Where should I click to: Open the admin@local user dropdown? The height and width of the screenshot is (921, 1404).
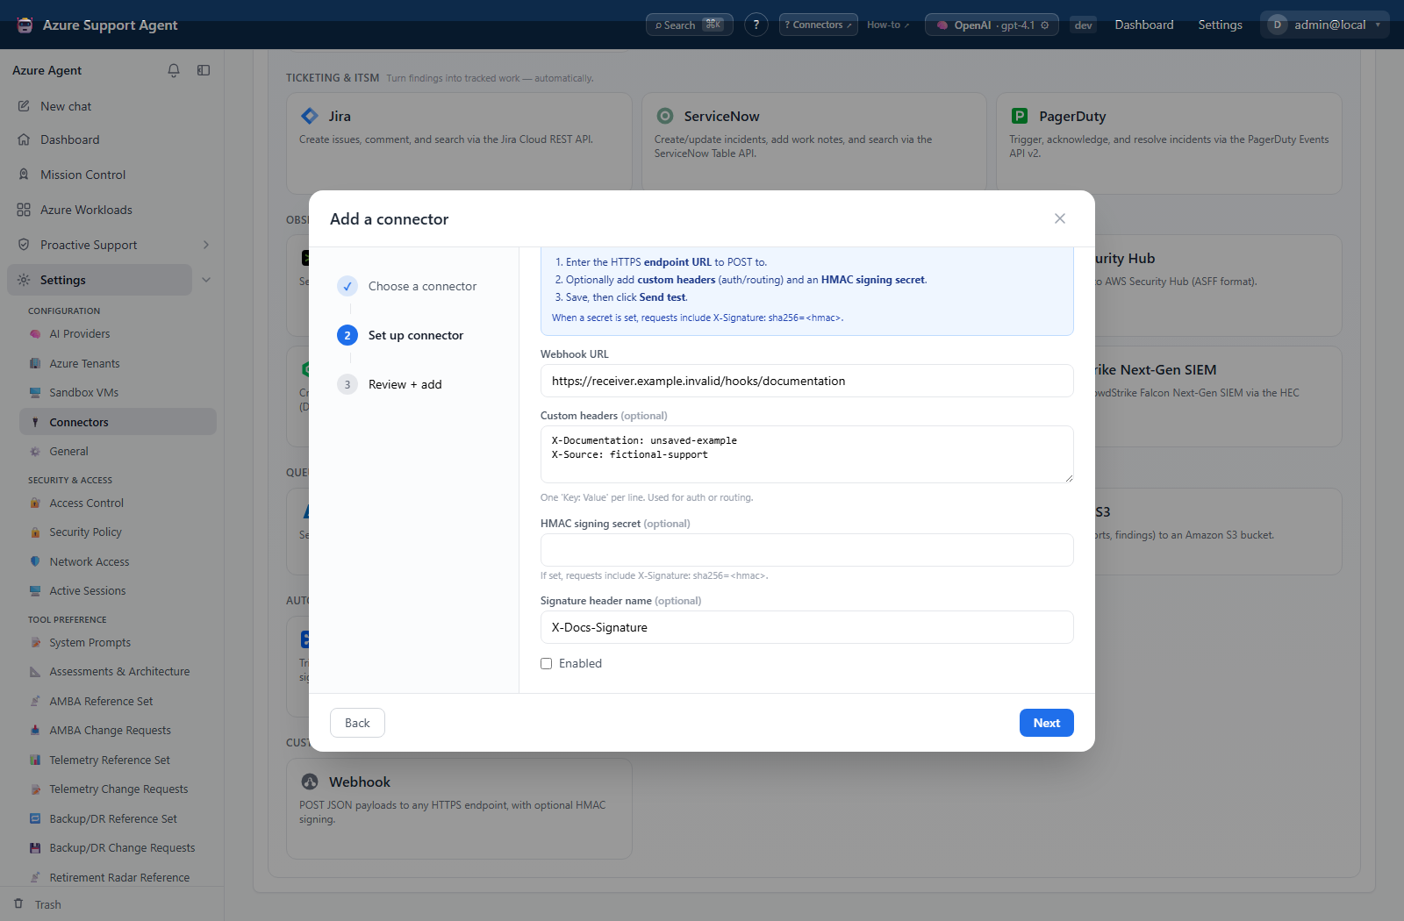pyautogui.click(x=1325, y=25)
